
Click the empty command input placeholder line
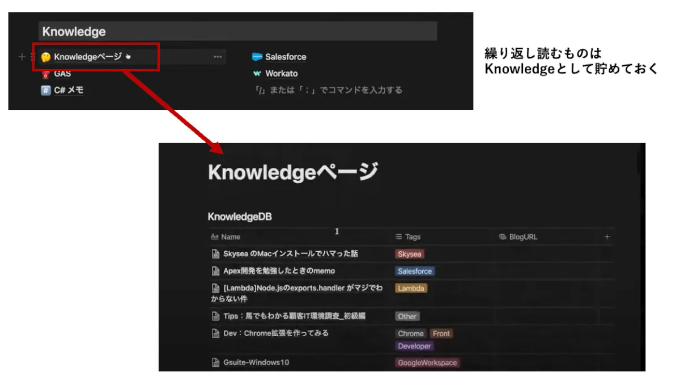tap(329, 90)
